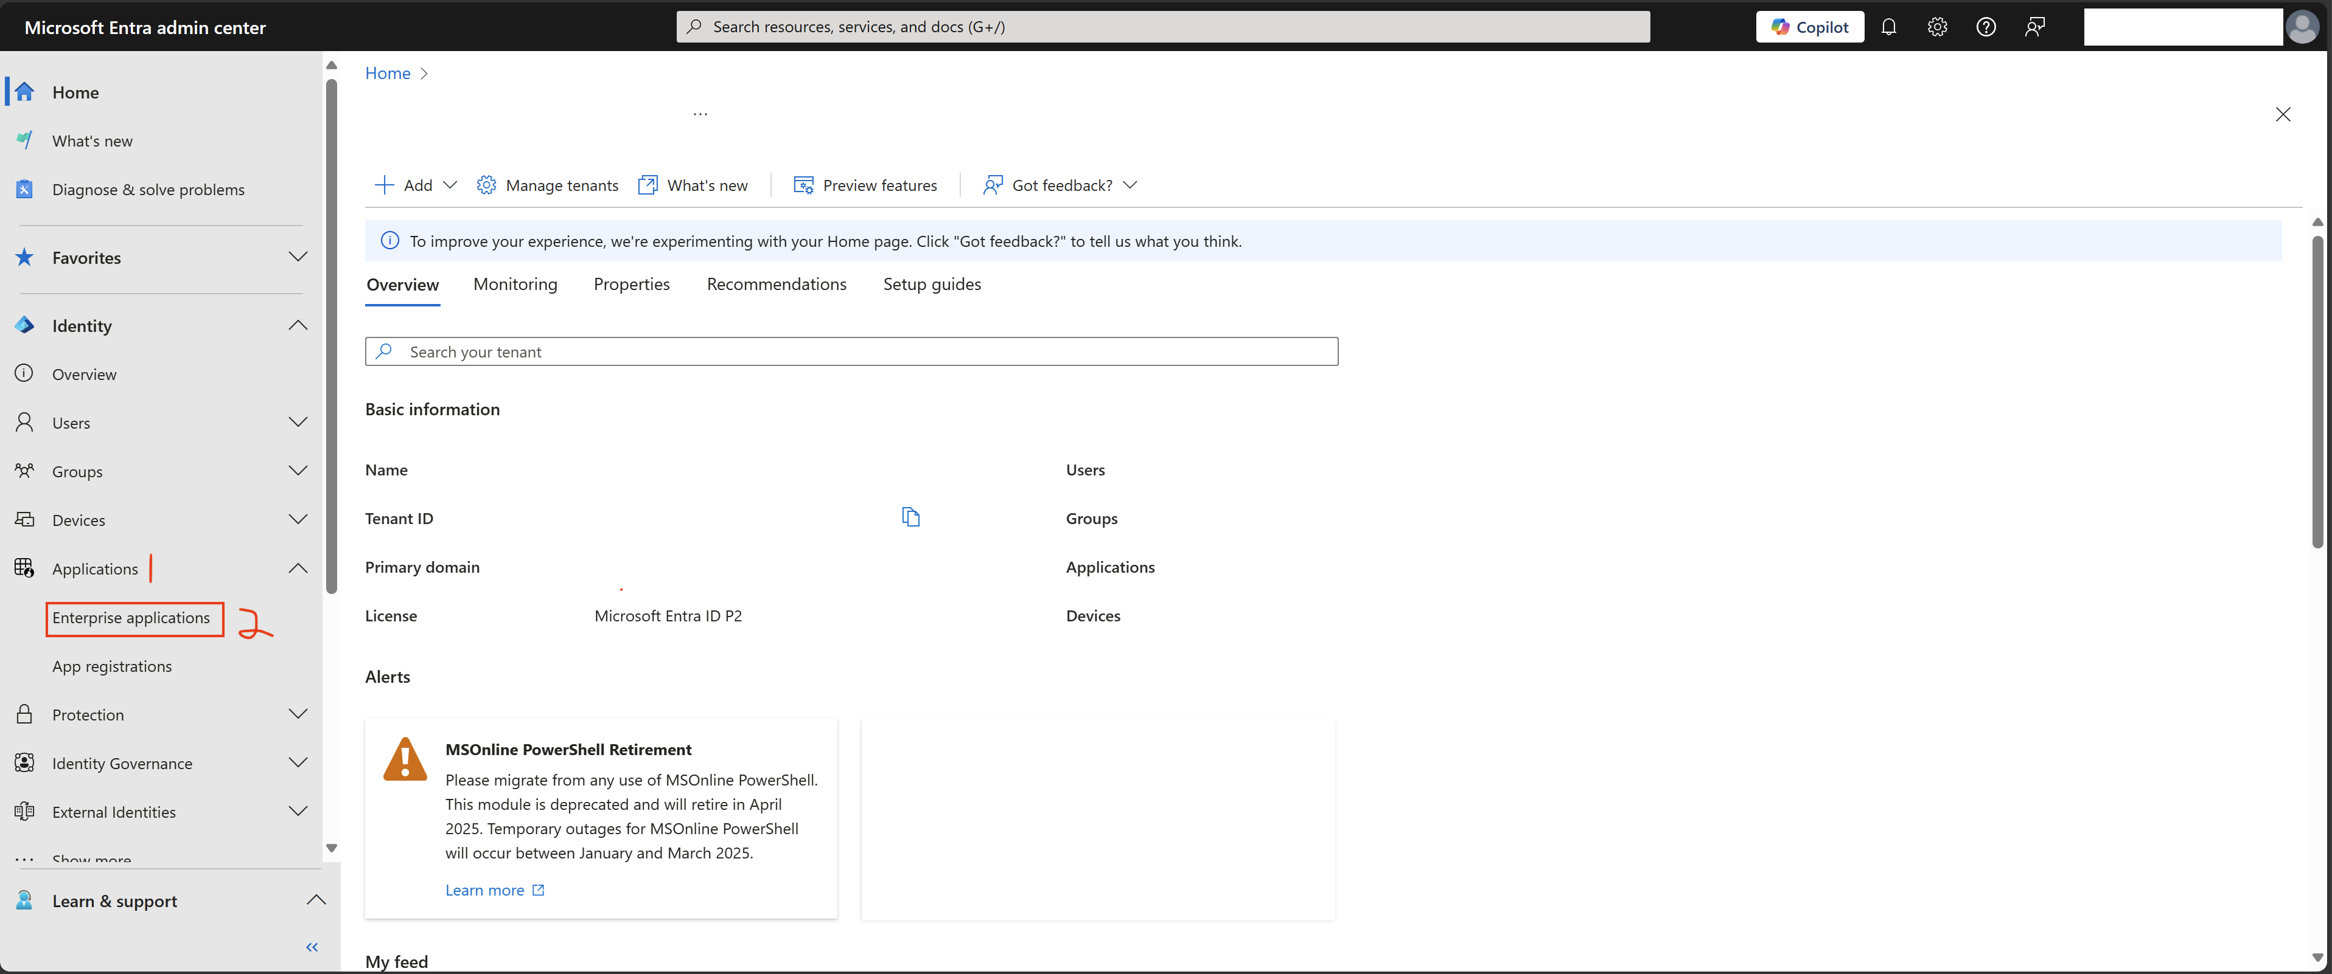
Task: Open the Add dropdown
Action: (x=416, y=185)
